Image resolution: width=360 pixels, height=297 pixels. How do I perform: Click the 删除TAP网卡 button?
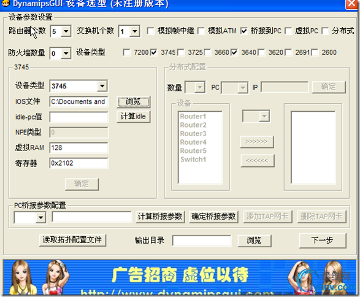321,217
